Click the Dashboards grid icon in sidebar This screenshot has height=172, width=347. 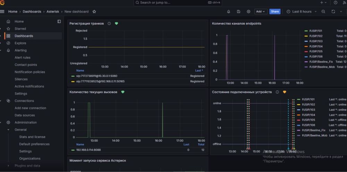click(8, 36)
